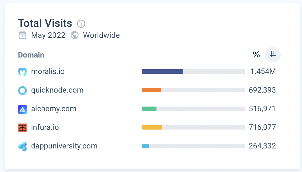The width and height of the screenshot is (302, 172).
Task: Click the quicknode.com logo icon
Action: [x=22, y=90]
